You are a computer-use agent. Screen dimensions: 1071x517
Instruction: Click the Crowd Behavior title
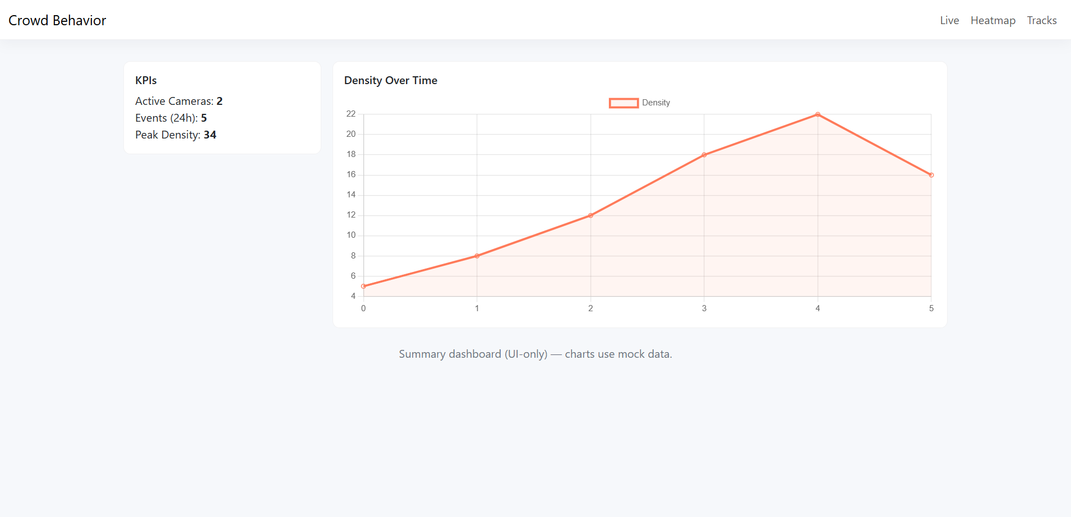point(57,20)
